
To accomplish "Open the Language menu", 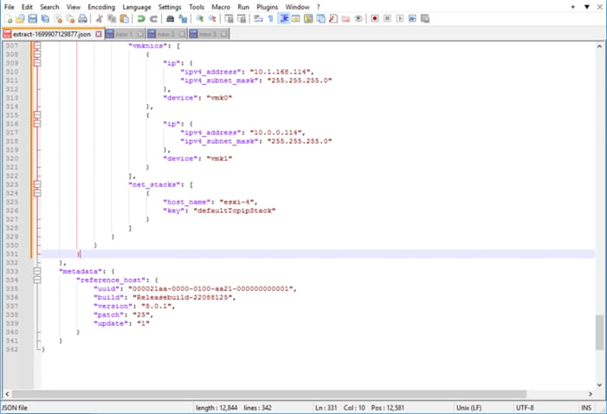I will click(x=137, y=7).
